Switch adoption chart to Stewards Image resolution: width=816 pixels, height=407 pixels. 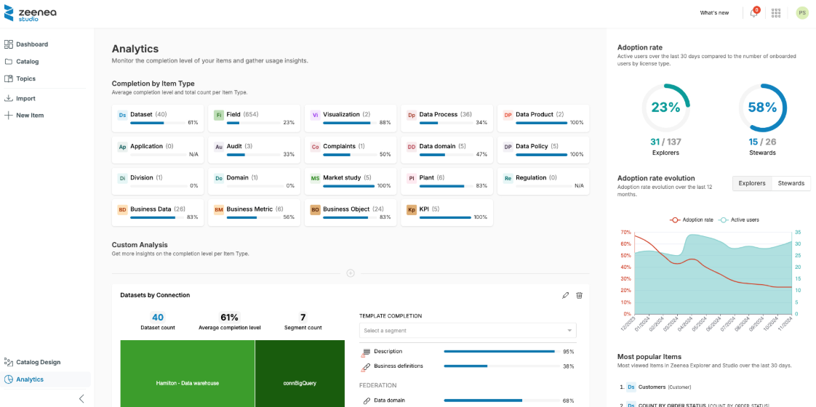tap(791, 183)
